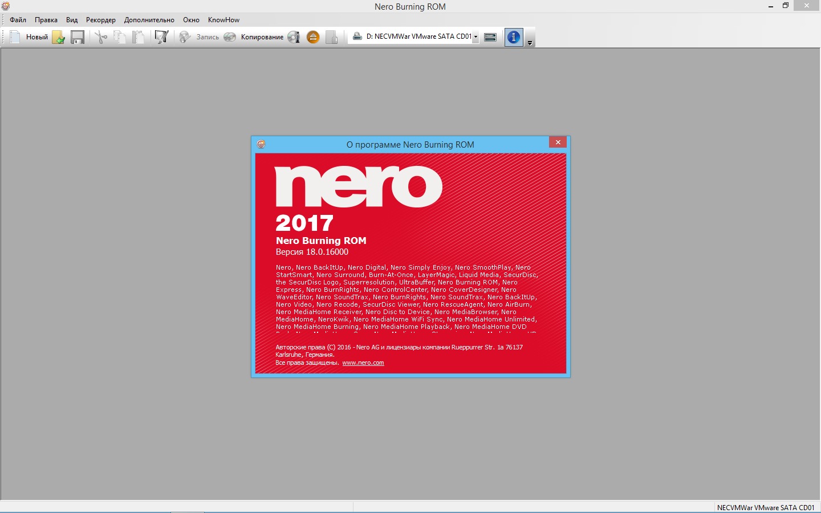Click the Nero icon in About dialog title
The height and width of the screenshot is (513, 821).
click(x=261, y=144)
